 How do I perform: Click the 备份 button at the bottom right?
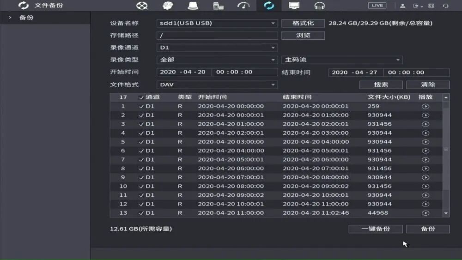click(x=428, y=229)
